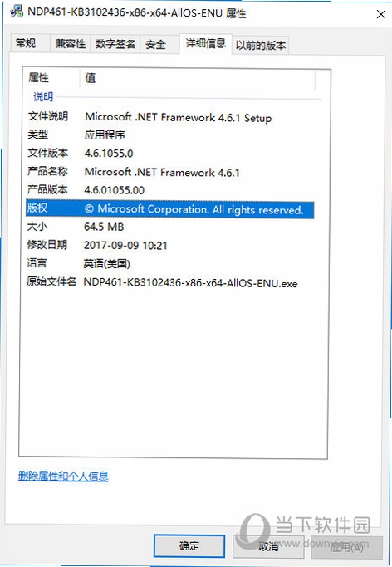Click the 64.5 MB size value

[104, 227]
